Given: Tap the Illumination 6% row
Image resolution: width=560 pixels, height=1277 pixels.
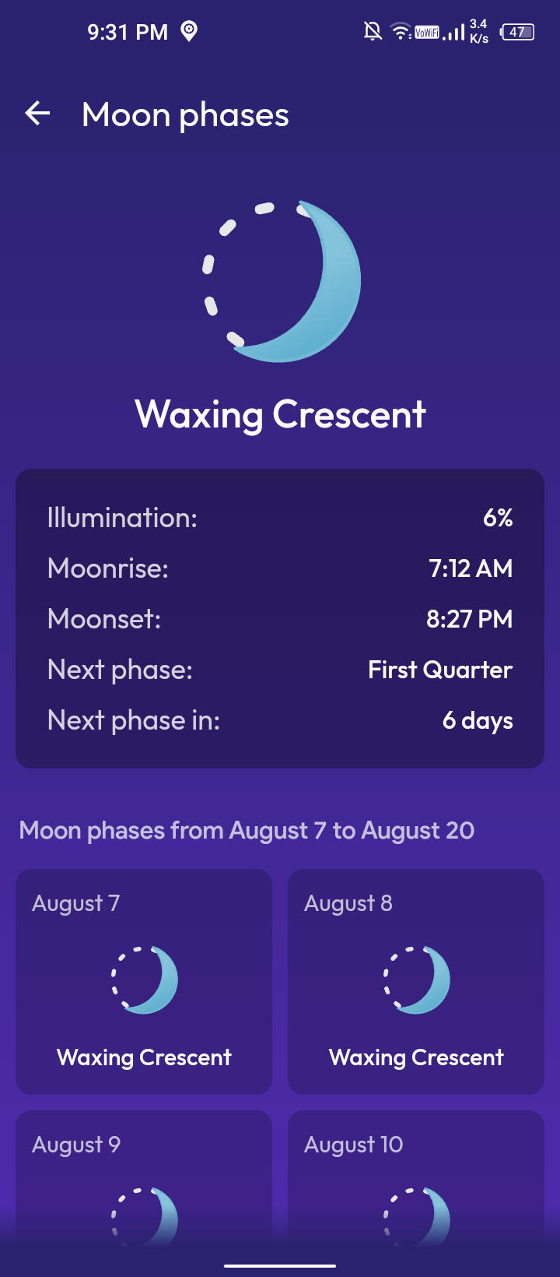Looking at the screenshot, I should pos(280,518).
